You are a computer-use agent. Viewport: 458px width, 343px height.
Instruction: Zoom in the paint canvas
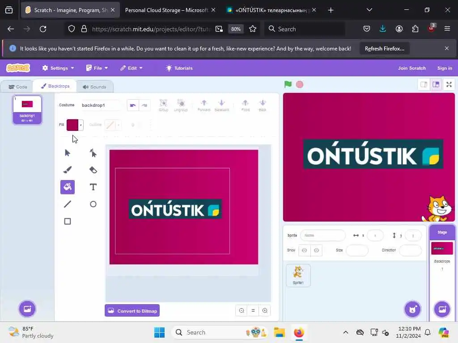click(265, 311)
